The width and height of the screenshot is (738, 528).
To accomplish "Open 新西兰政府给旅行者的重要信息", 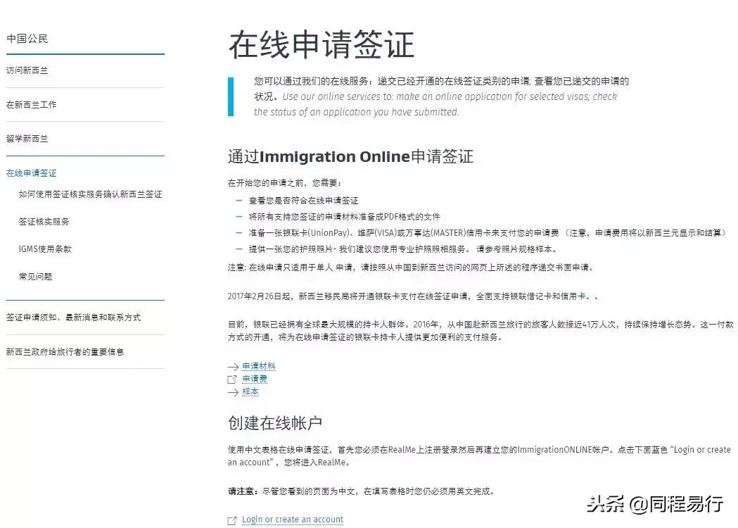I will click(x=66, y=352).
